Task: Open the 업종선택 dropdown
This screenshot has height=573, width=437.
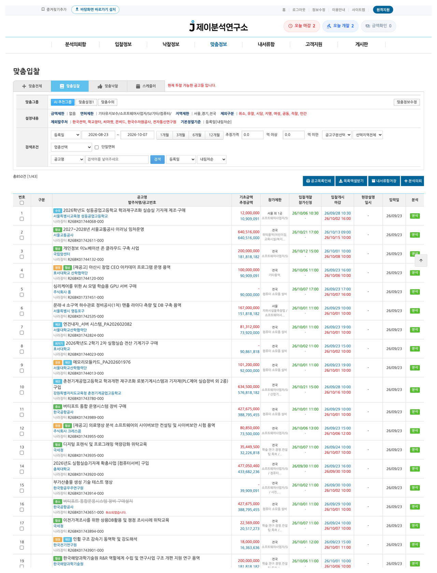Action: pyautogui.click(x=71, y=147)
